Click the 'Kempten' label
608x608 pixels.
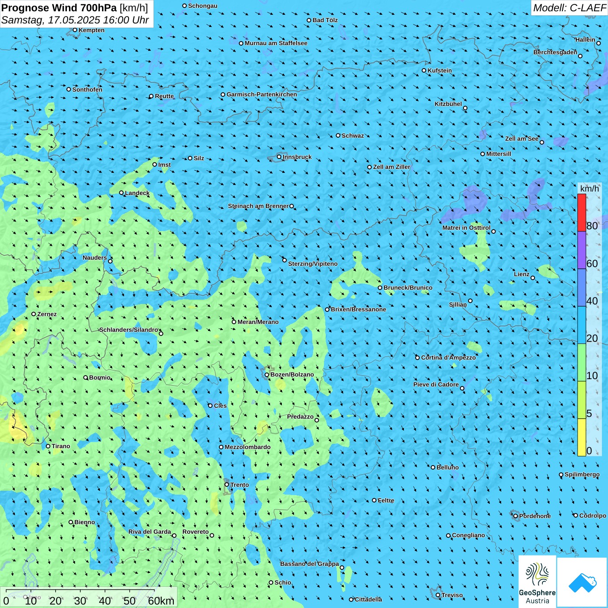(x=92, y=30)
